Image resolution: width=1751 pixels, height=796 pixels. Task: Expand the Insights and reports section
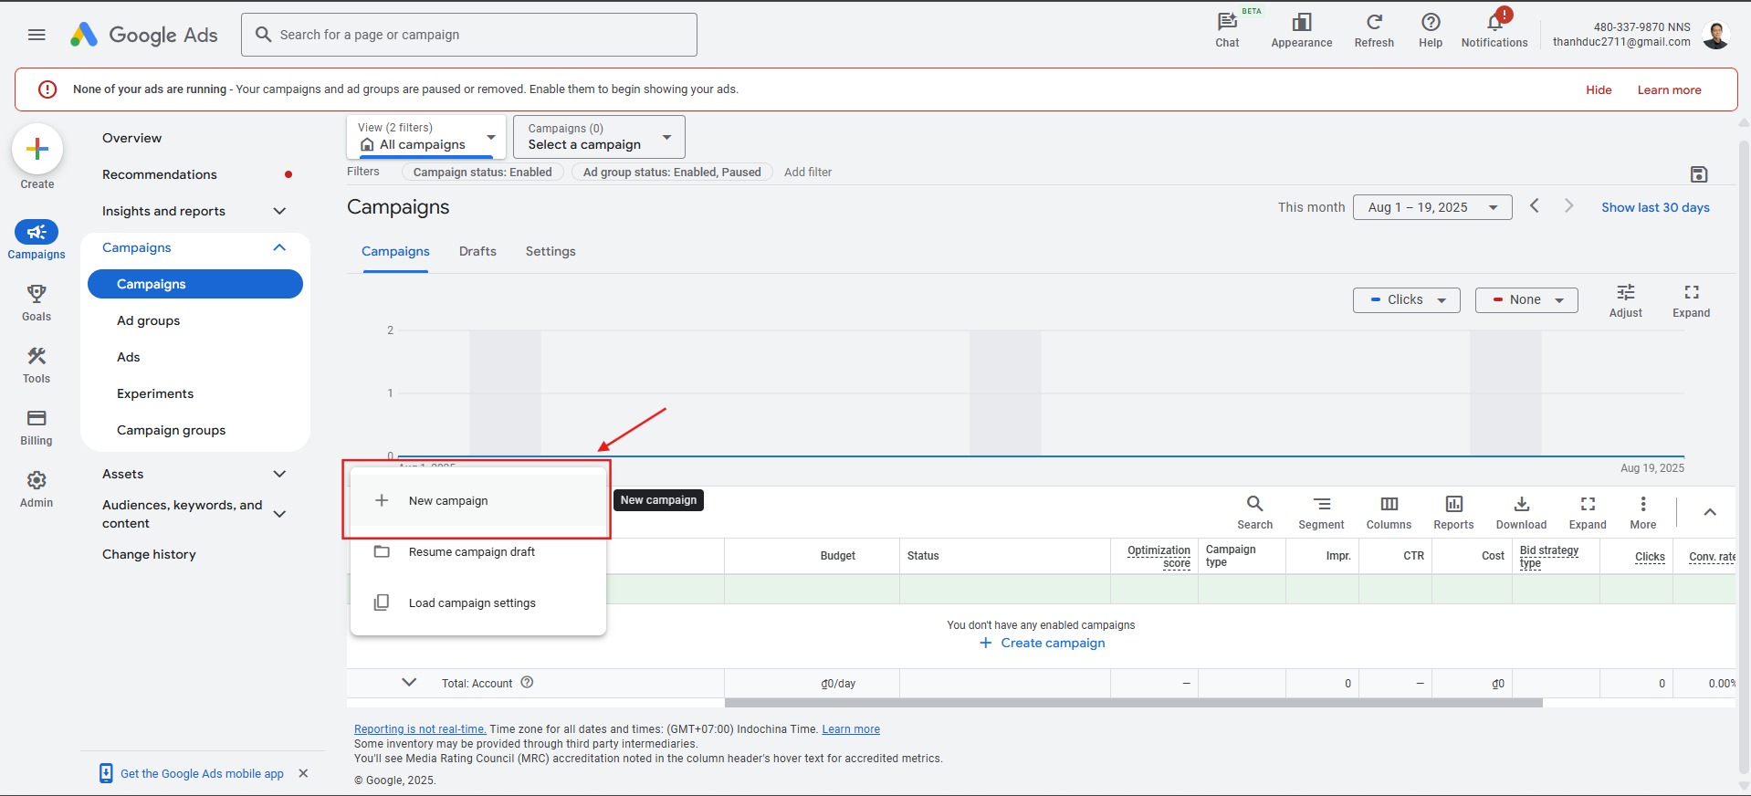pyautogui.click(x=279, y=211)
